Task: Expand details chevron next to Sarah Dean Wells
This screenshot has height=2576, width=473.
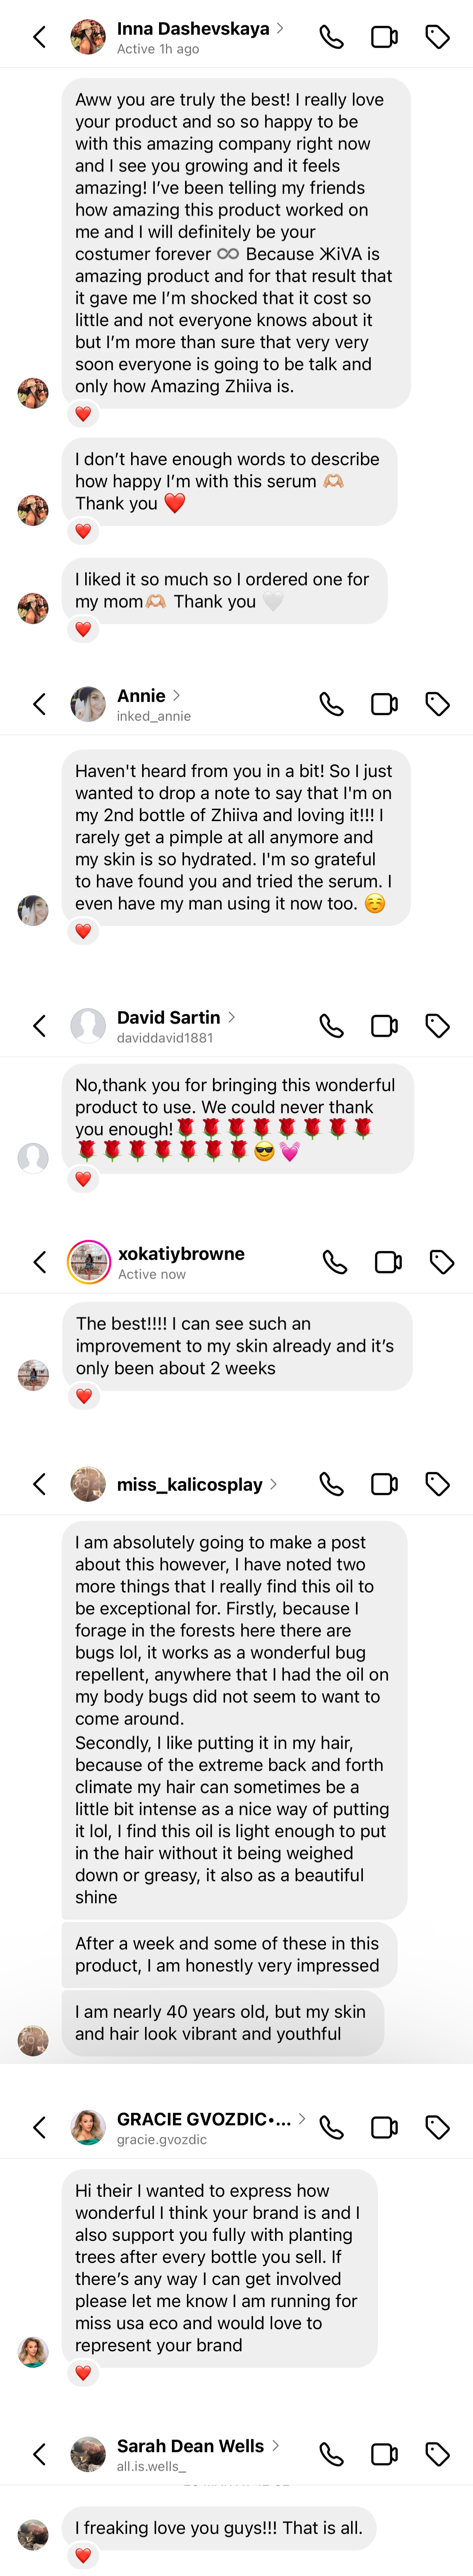Action: 275,2445
